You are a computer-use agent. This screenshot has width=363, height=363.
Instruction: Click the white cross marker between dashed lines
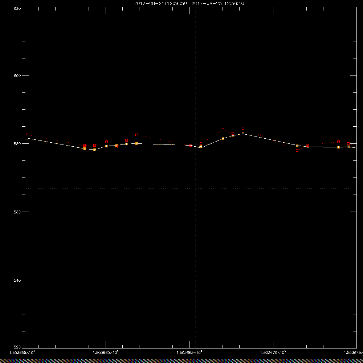tap(201, 147)
